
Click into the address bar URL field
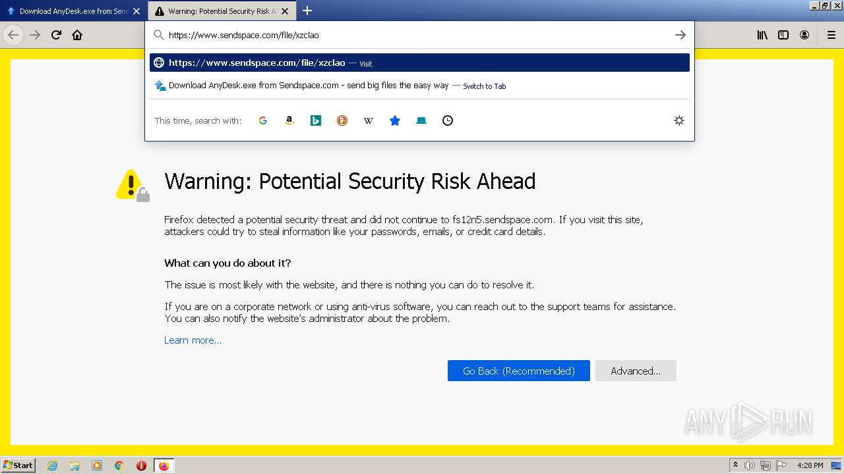(x=419, y=35)
